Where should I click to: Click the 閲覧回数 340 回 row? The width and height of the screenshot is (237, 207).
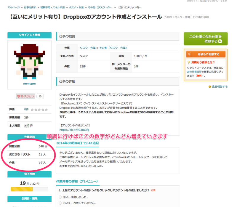point(29,146)
